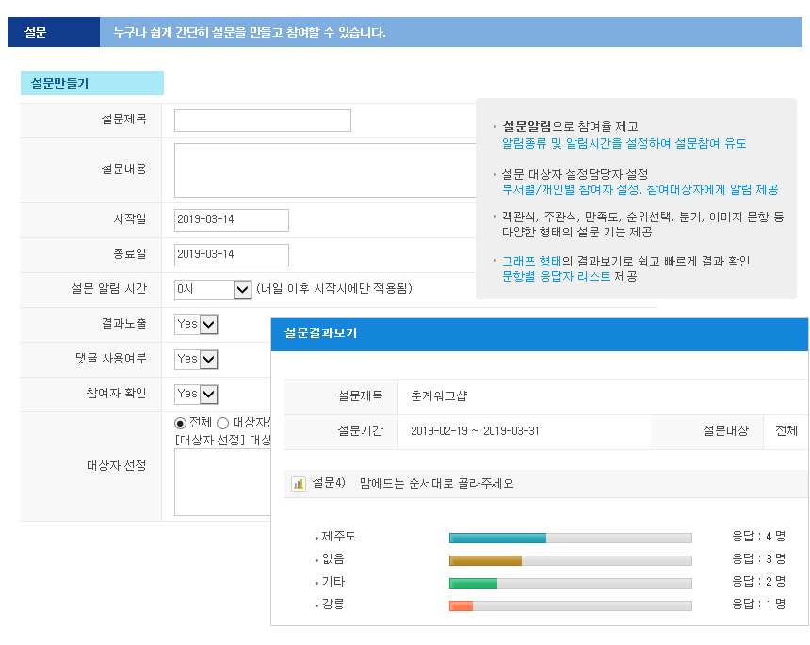Select the 대상자 radio button option
Screen dimensions: 810x645
[223, 423]
